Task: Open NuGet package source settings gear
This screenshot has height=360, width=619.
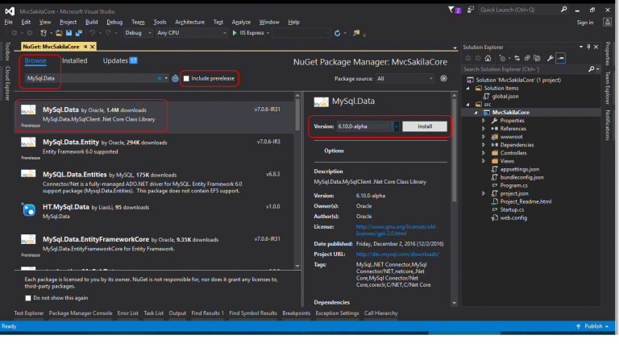Action: [443, 79]
